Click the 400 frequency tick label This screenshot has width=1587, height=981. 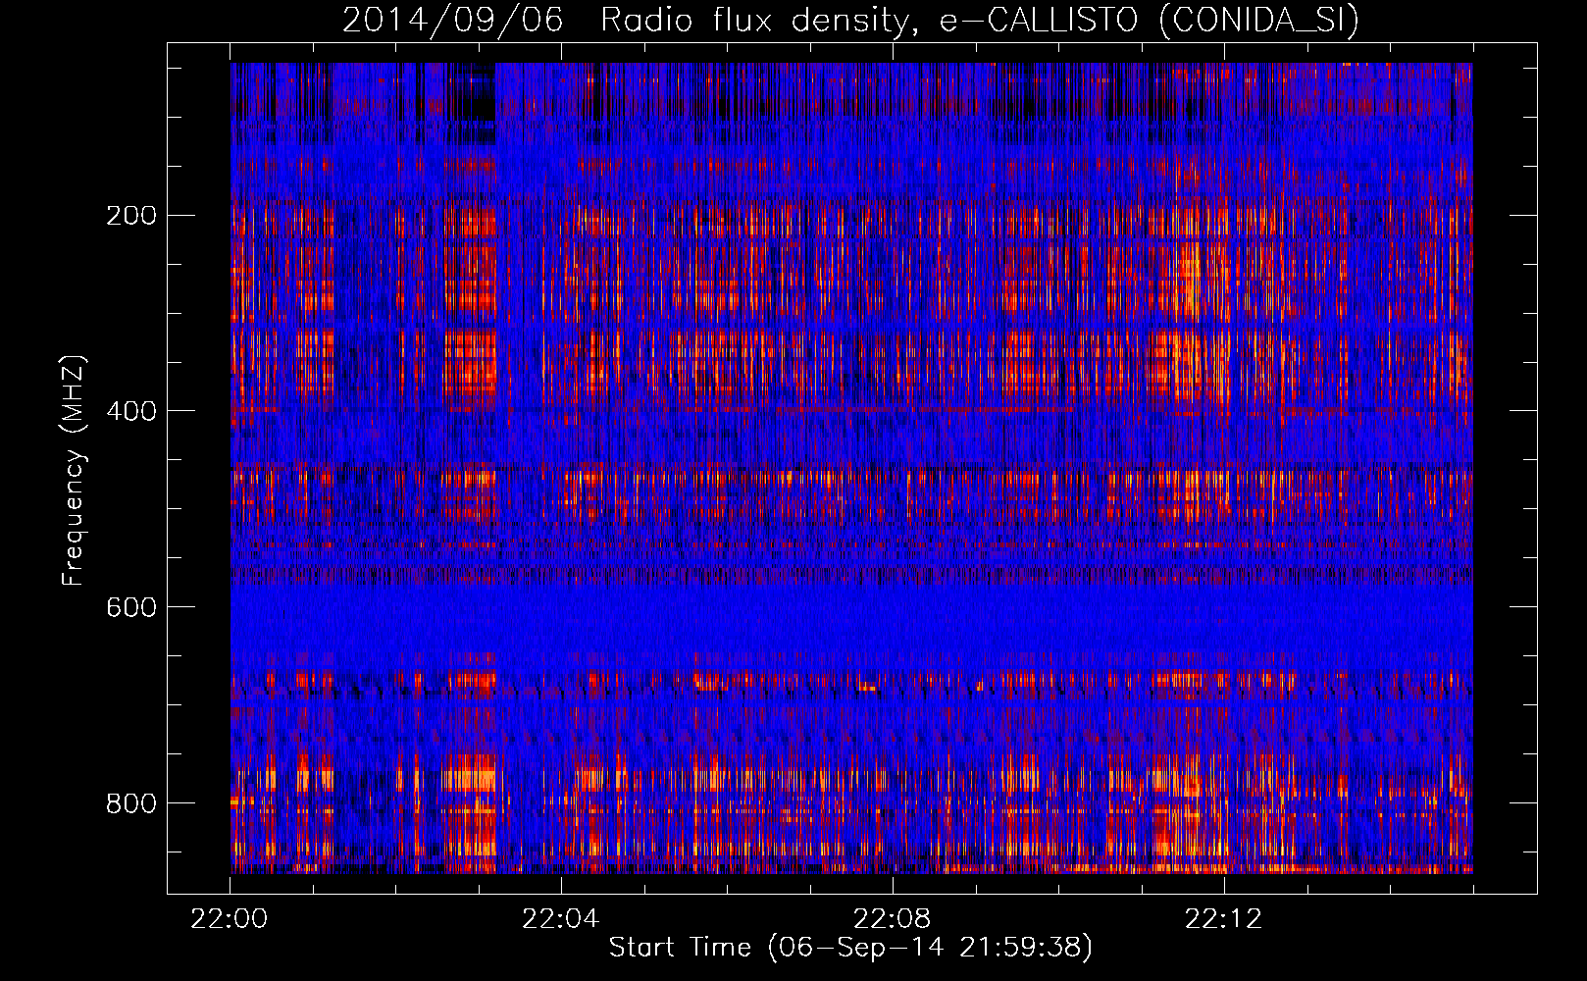pyautogui.click(x=131, y=411)
